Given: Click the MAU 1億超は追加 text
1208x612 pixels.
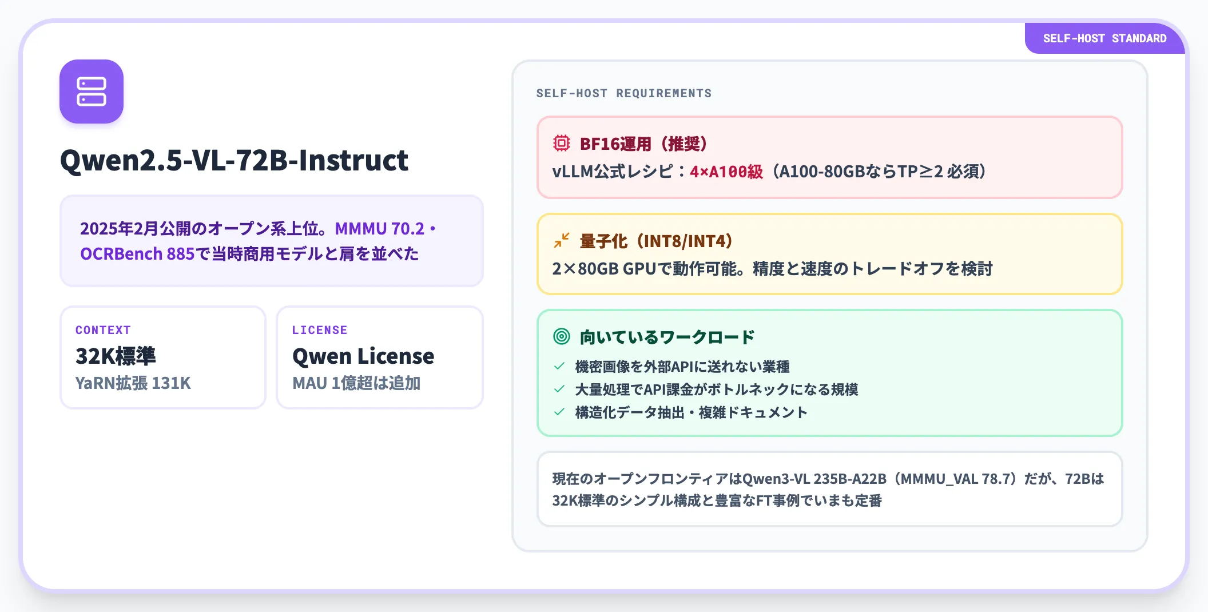Looking at the screenshot, I should pyautogui.click(x=356, y=383).
